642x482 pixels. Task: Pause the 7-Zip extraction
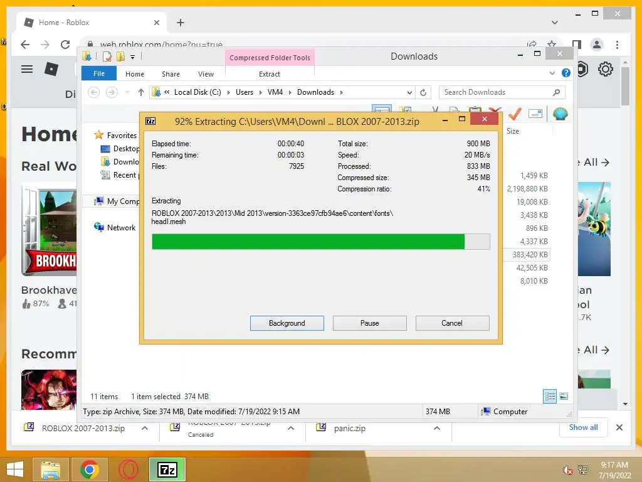pos(370,323)
